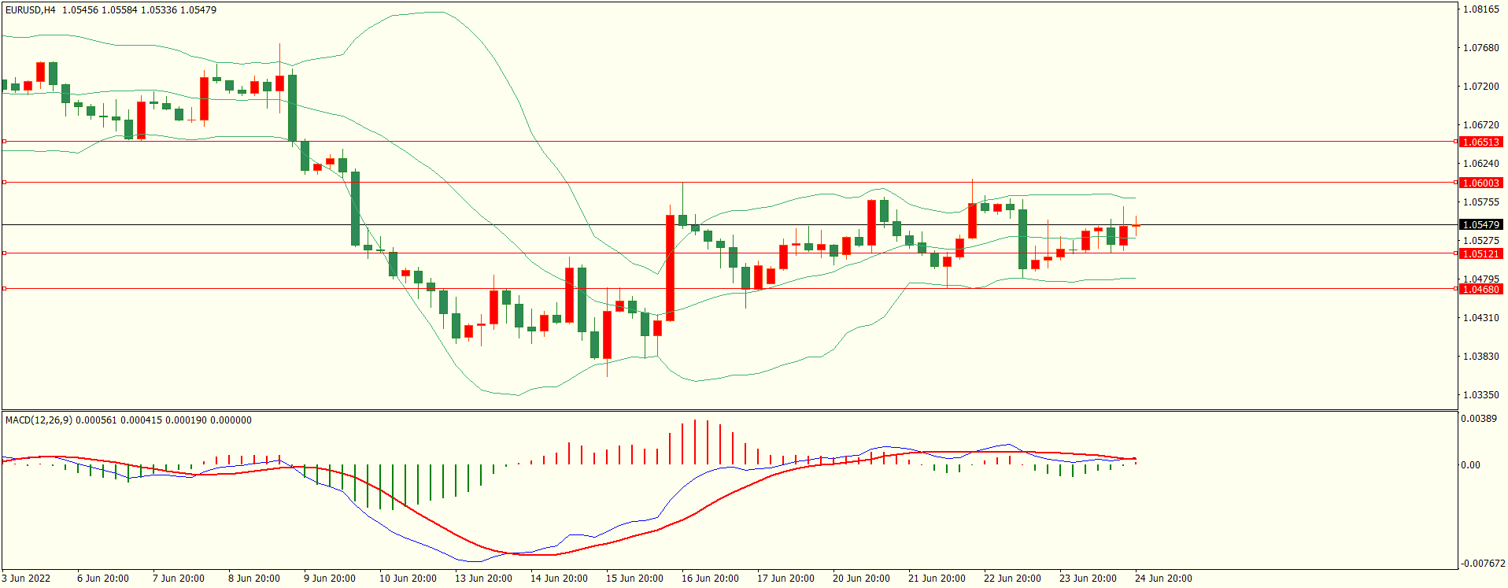
Task: Click the divider between chart and MACD panel
Action: tap(729, 410)
